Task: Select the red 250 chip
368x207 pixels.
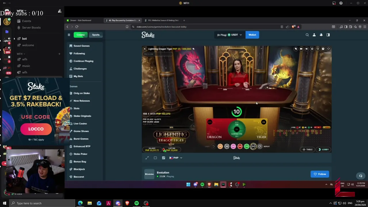Action: tap(240, 146)
